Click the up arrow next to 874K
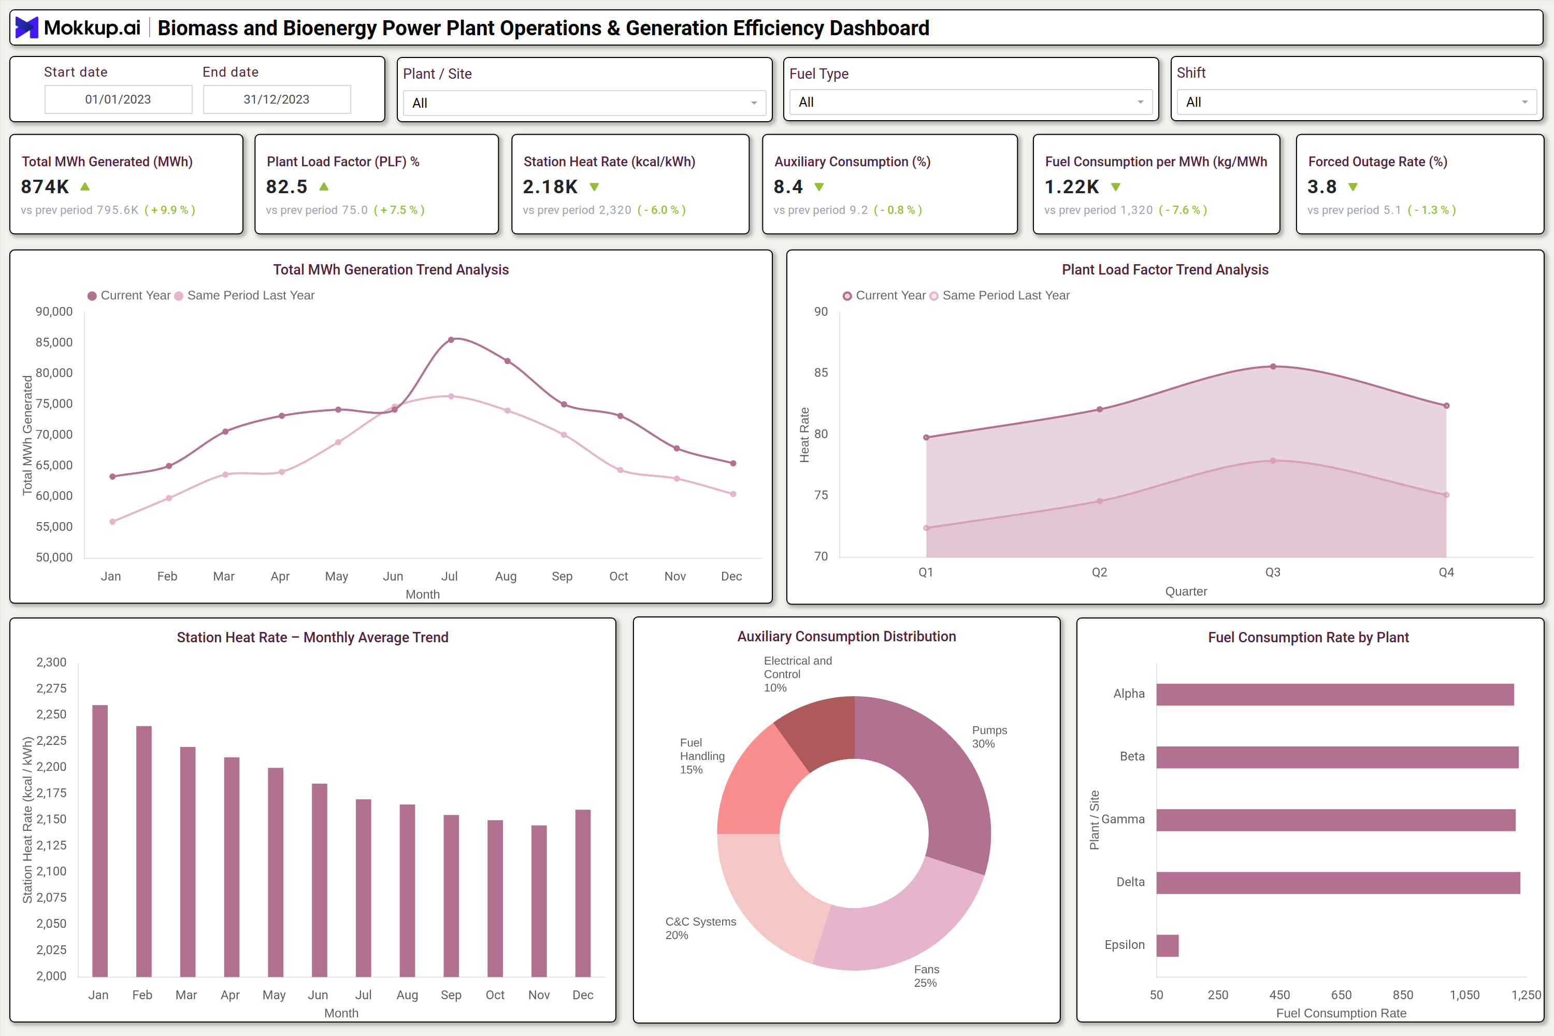Image resolution: width=1554 pixels, height=1036 pixels. point(84,187)
